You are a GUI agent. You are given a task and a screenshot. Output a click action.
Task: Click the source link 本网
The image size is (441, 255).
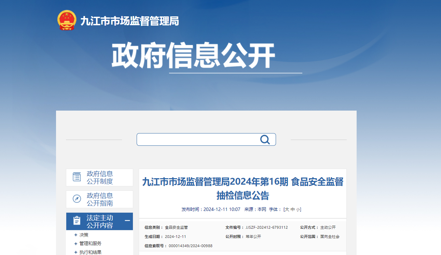262,209
